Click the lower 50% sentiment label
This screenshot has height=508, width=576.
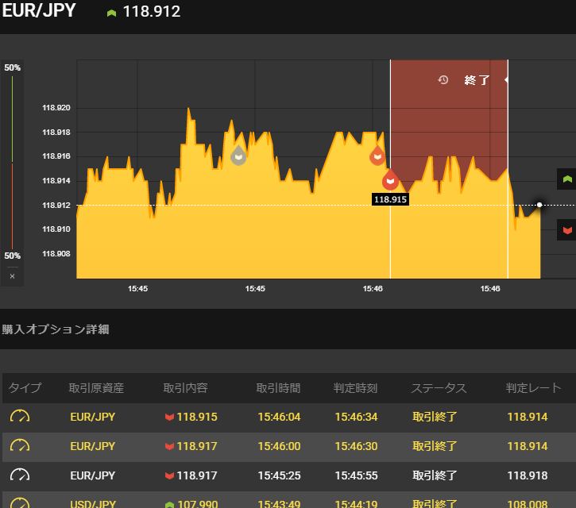click(x=13, y=256)
